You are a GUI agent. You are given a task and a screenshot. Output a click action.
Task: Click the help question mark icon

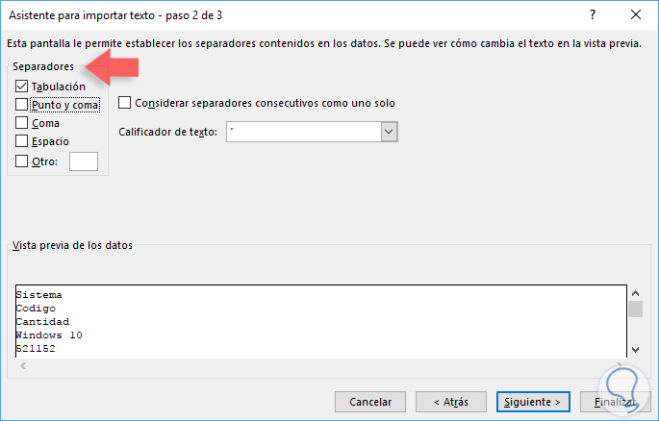pyautogui.click(x=593, y=16)
